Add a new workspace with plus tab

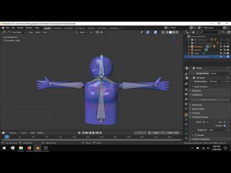122,28
